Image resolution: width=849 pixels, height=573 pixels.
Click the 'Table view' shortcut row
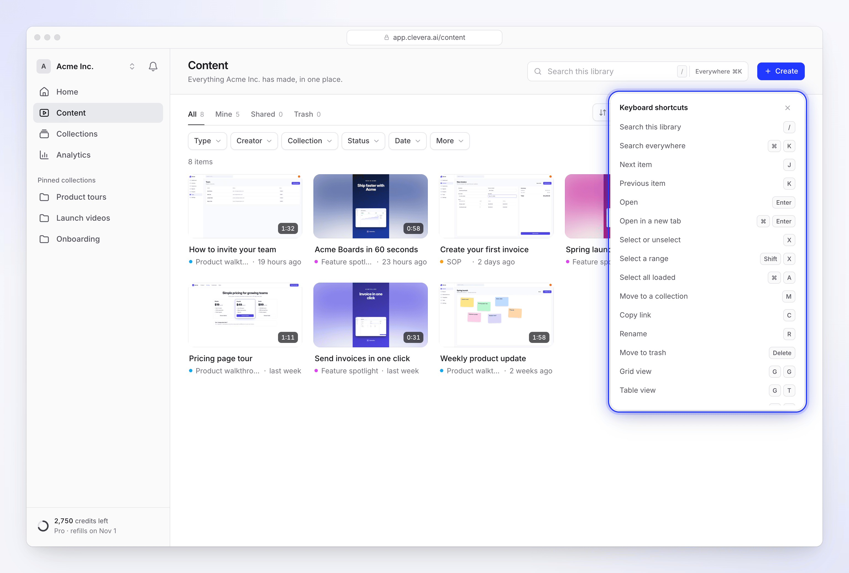pyautogui.click(x=707, y=390)
